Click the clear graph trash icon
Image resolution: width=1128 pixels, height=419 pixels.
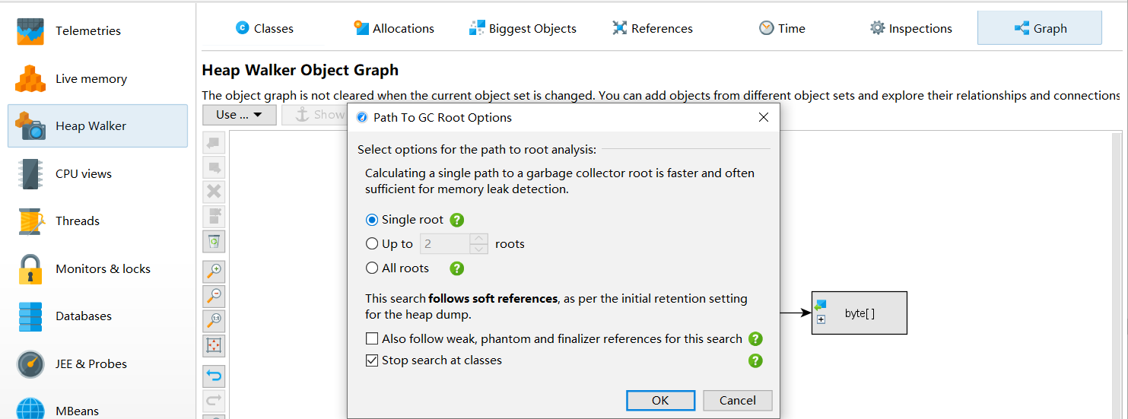coord(214,242)
